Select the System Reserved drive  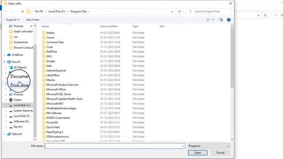coord(23,110)
